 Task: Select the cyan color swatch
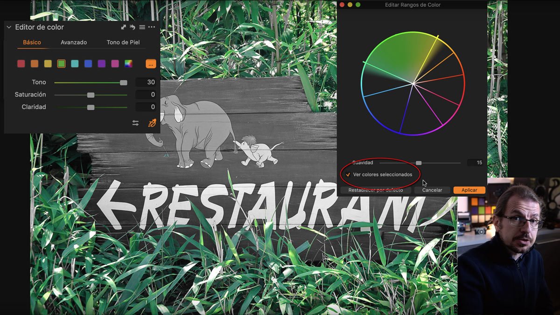click(x=75, y=64)
